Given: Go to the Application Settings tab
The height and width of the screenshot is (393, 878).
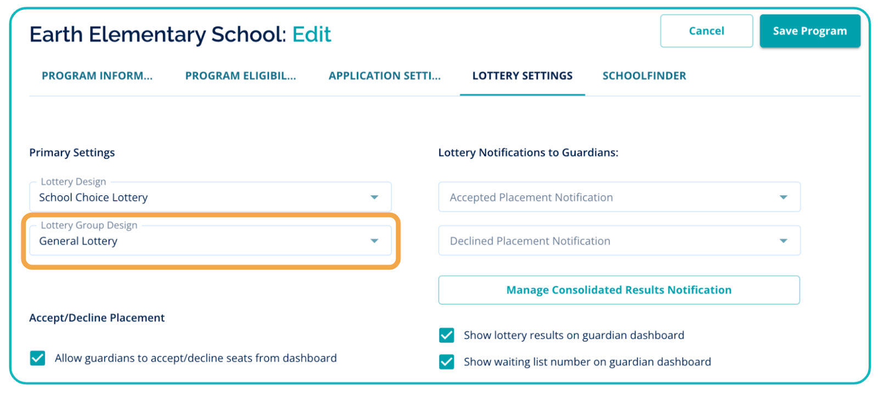Looking at the screenshot, I should pyautogui.click(x=384, y=76).
